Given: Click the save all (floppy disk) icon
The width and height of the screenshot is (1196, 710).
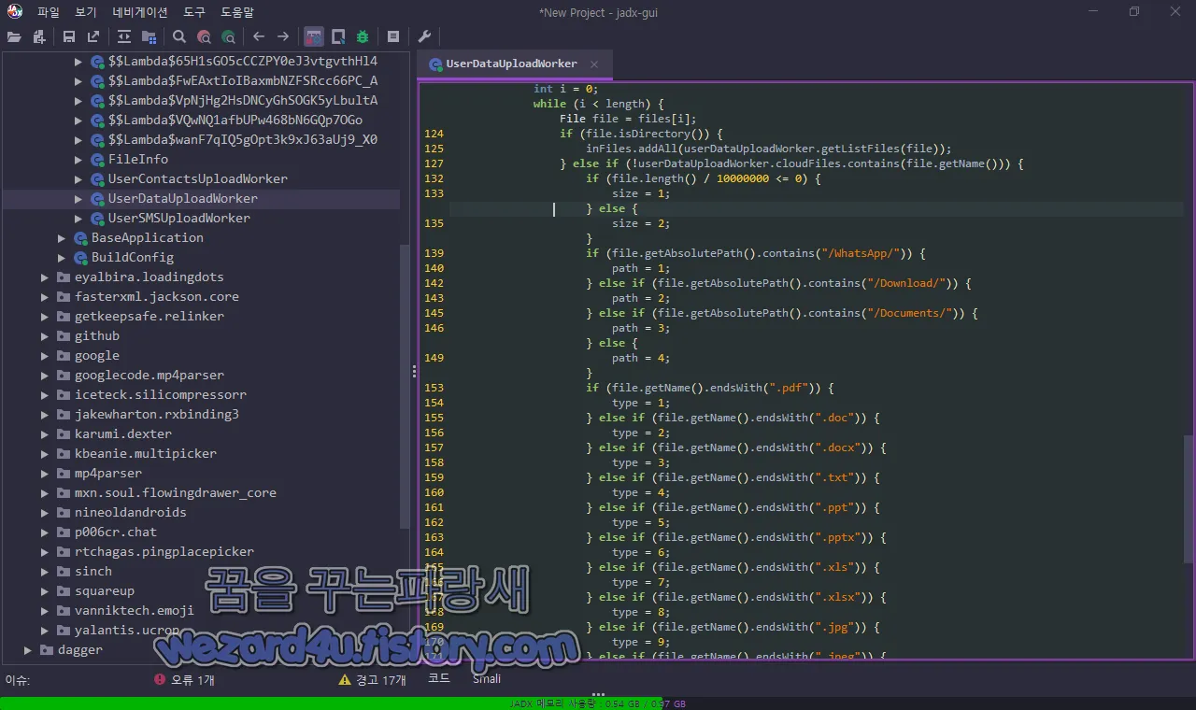Looking at the screenshot, I should (69, 36).
